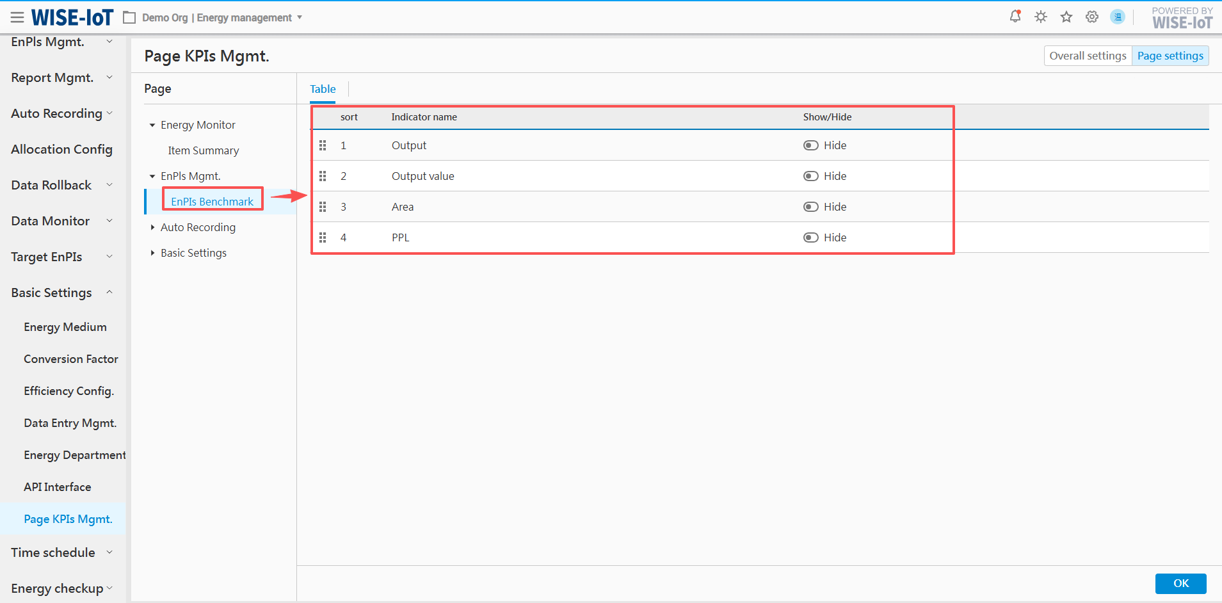Click the user avatar icon
This screenshot has width=1222, height=603.
tap(1117, 17)
